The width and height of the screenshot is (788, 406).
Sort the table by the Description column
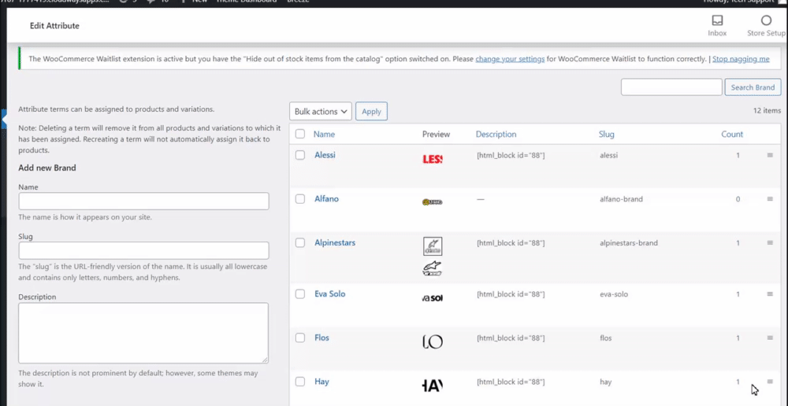496,134
